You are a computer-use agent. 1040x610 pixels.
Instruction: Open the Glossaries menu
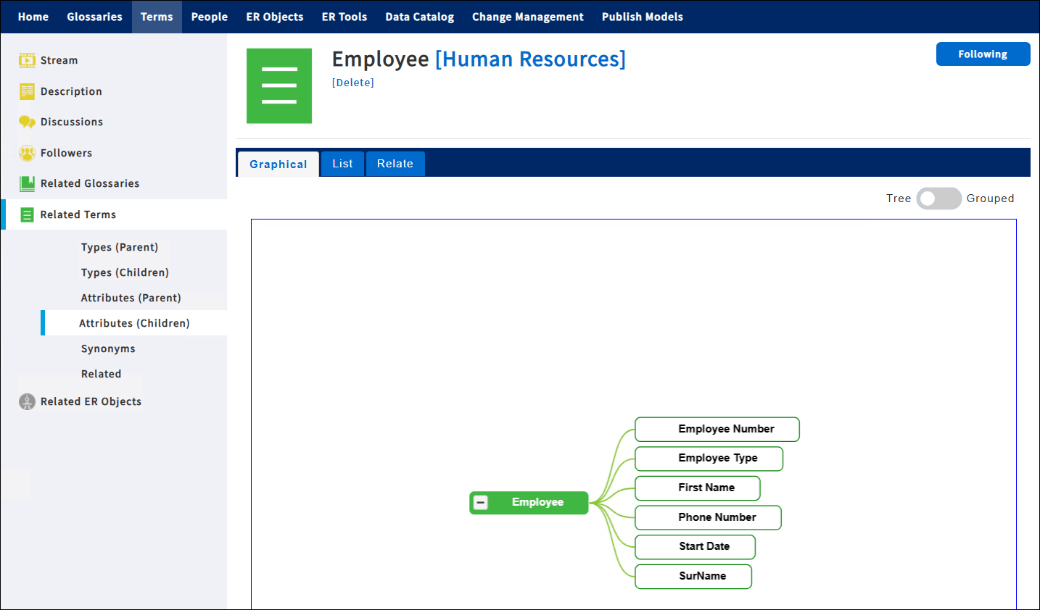[x=94, y=17]
